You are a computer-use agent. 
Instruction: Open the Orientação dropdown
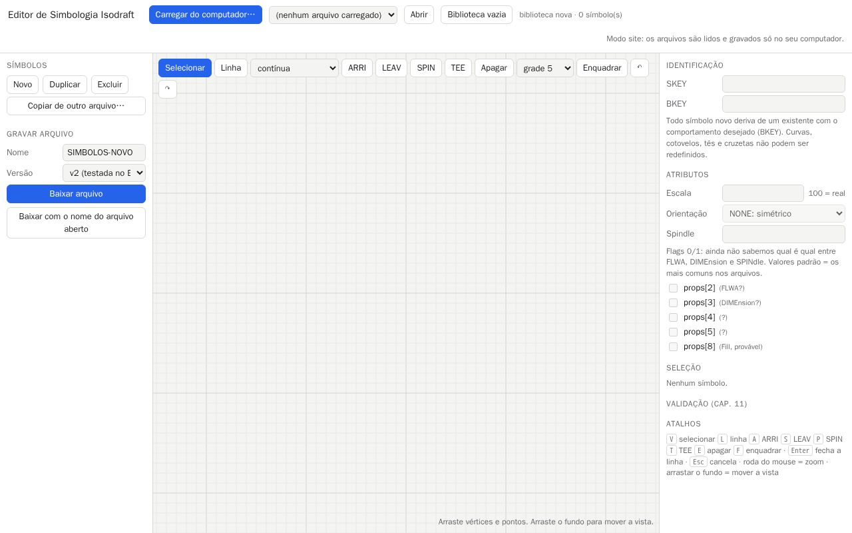(x=783, y=214)
